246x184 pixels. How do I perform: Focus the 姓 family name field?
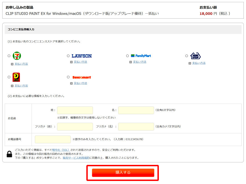tap(75, 110)
